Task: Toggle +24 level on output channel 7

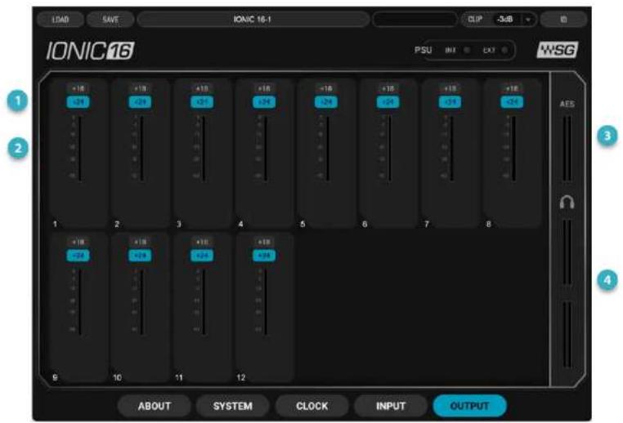Action: point(450,102)
